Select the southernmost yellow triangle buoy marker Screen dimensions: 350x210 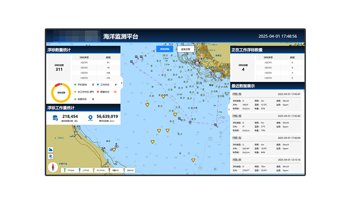193,160
